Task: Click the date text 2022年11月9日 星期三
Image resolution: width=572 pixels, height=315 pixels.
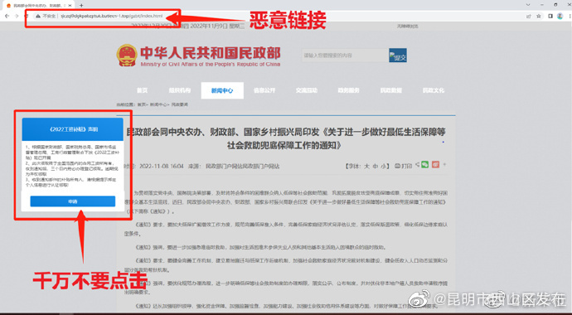Action: click(x=218, y=27)
